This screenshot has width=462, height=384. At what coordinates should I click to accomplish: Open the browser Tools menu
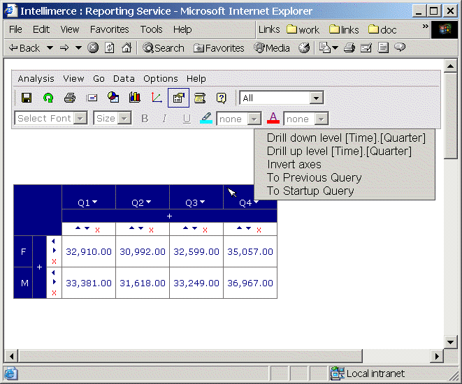coord(151,29)
